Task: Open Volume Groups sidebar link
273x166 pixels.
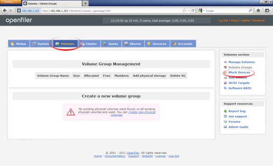Action: [x=240, y=67]
